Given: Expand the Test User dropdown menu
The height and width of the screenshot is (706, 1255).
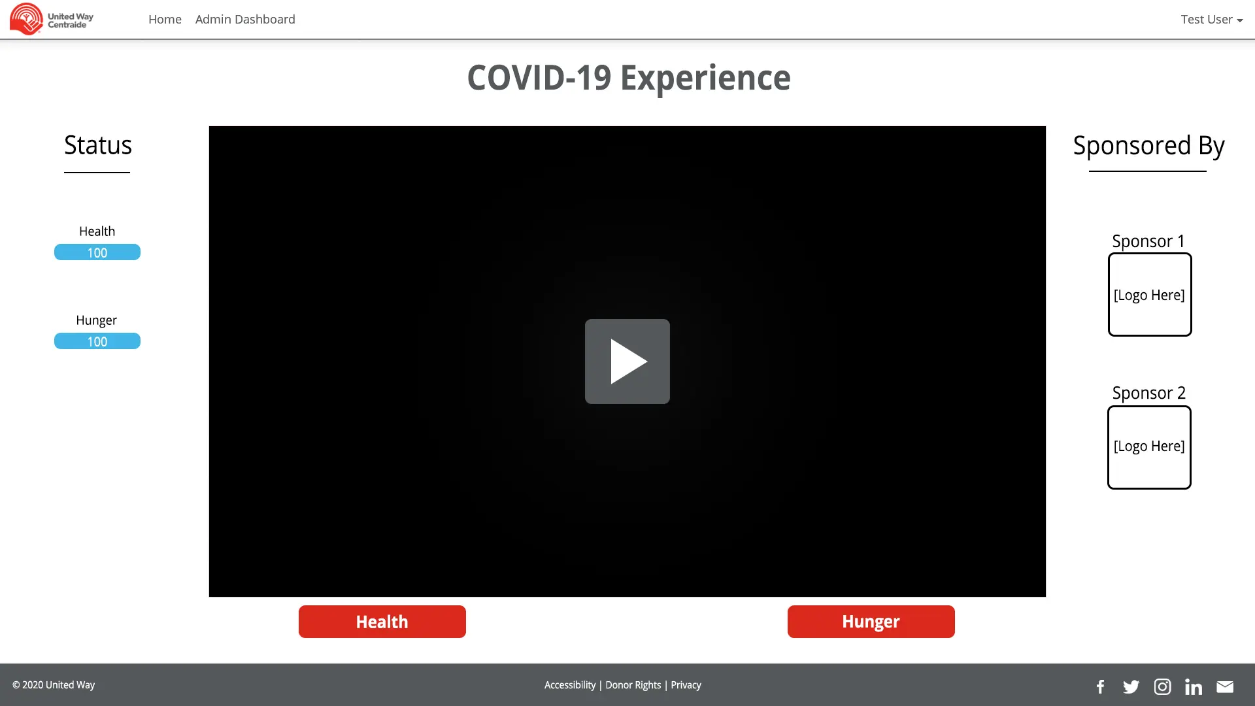Looking at the screenshot, I should pos(1211,19).
